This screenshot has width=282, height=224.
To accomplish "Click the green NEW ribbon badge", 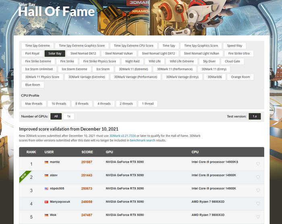I will tap(24, 176).
